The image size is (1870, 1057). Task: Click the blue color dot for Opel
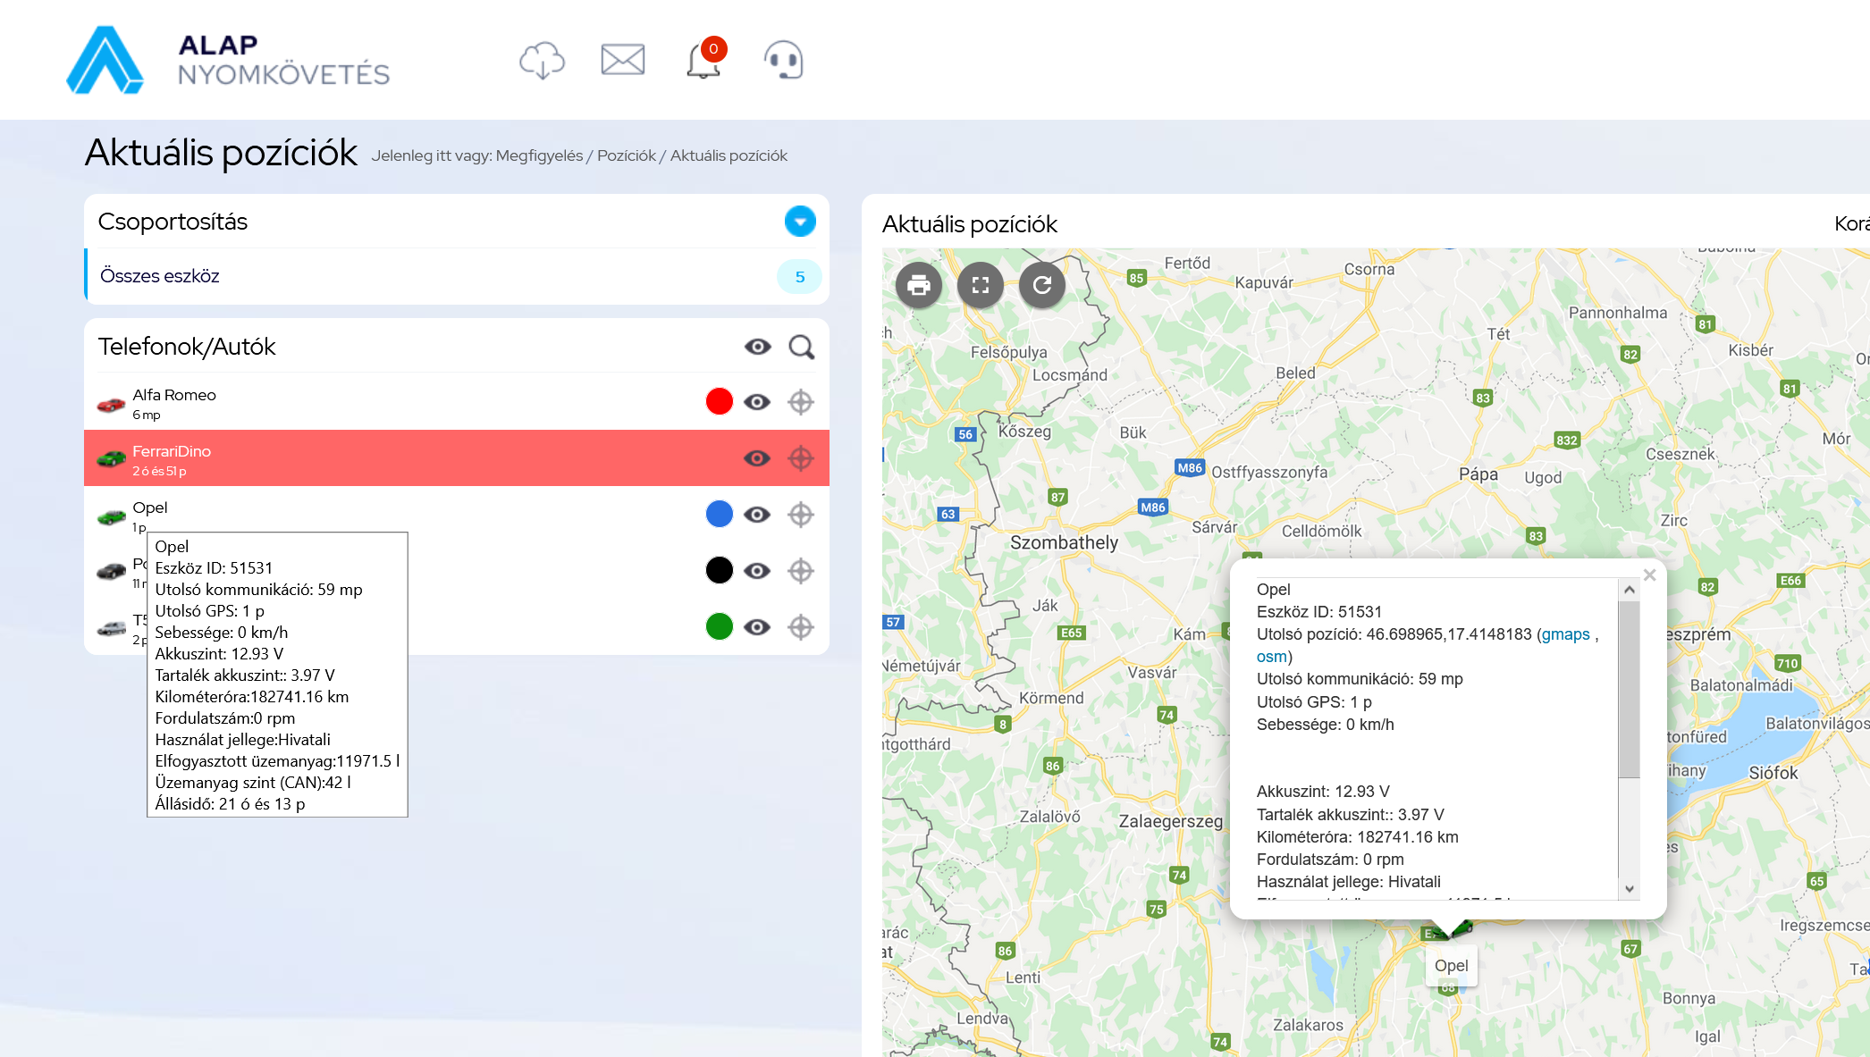pyautogui.click(x=720, y=514)
